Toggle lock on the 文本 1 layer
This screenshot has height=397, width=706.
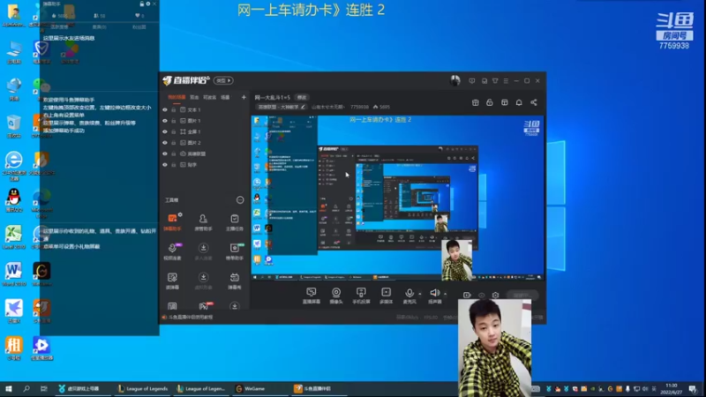tap(173, 109)
